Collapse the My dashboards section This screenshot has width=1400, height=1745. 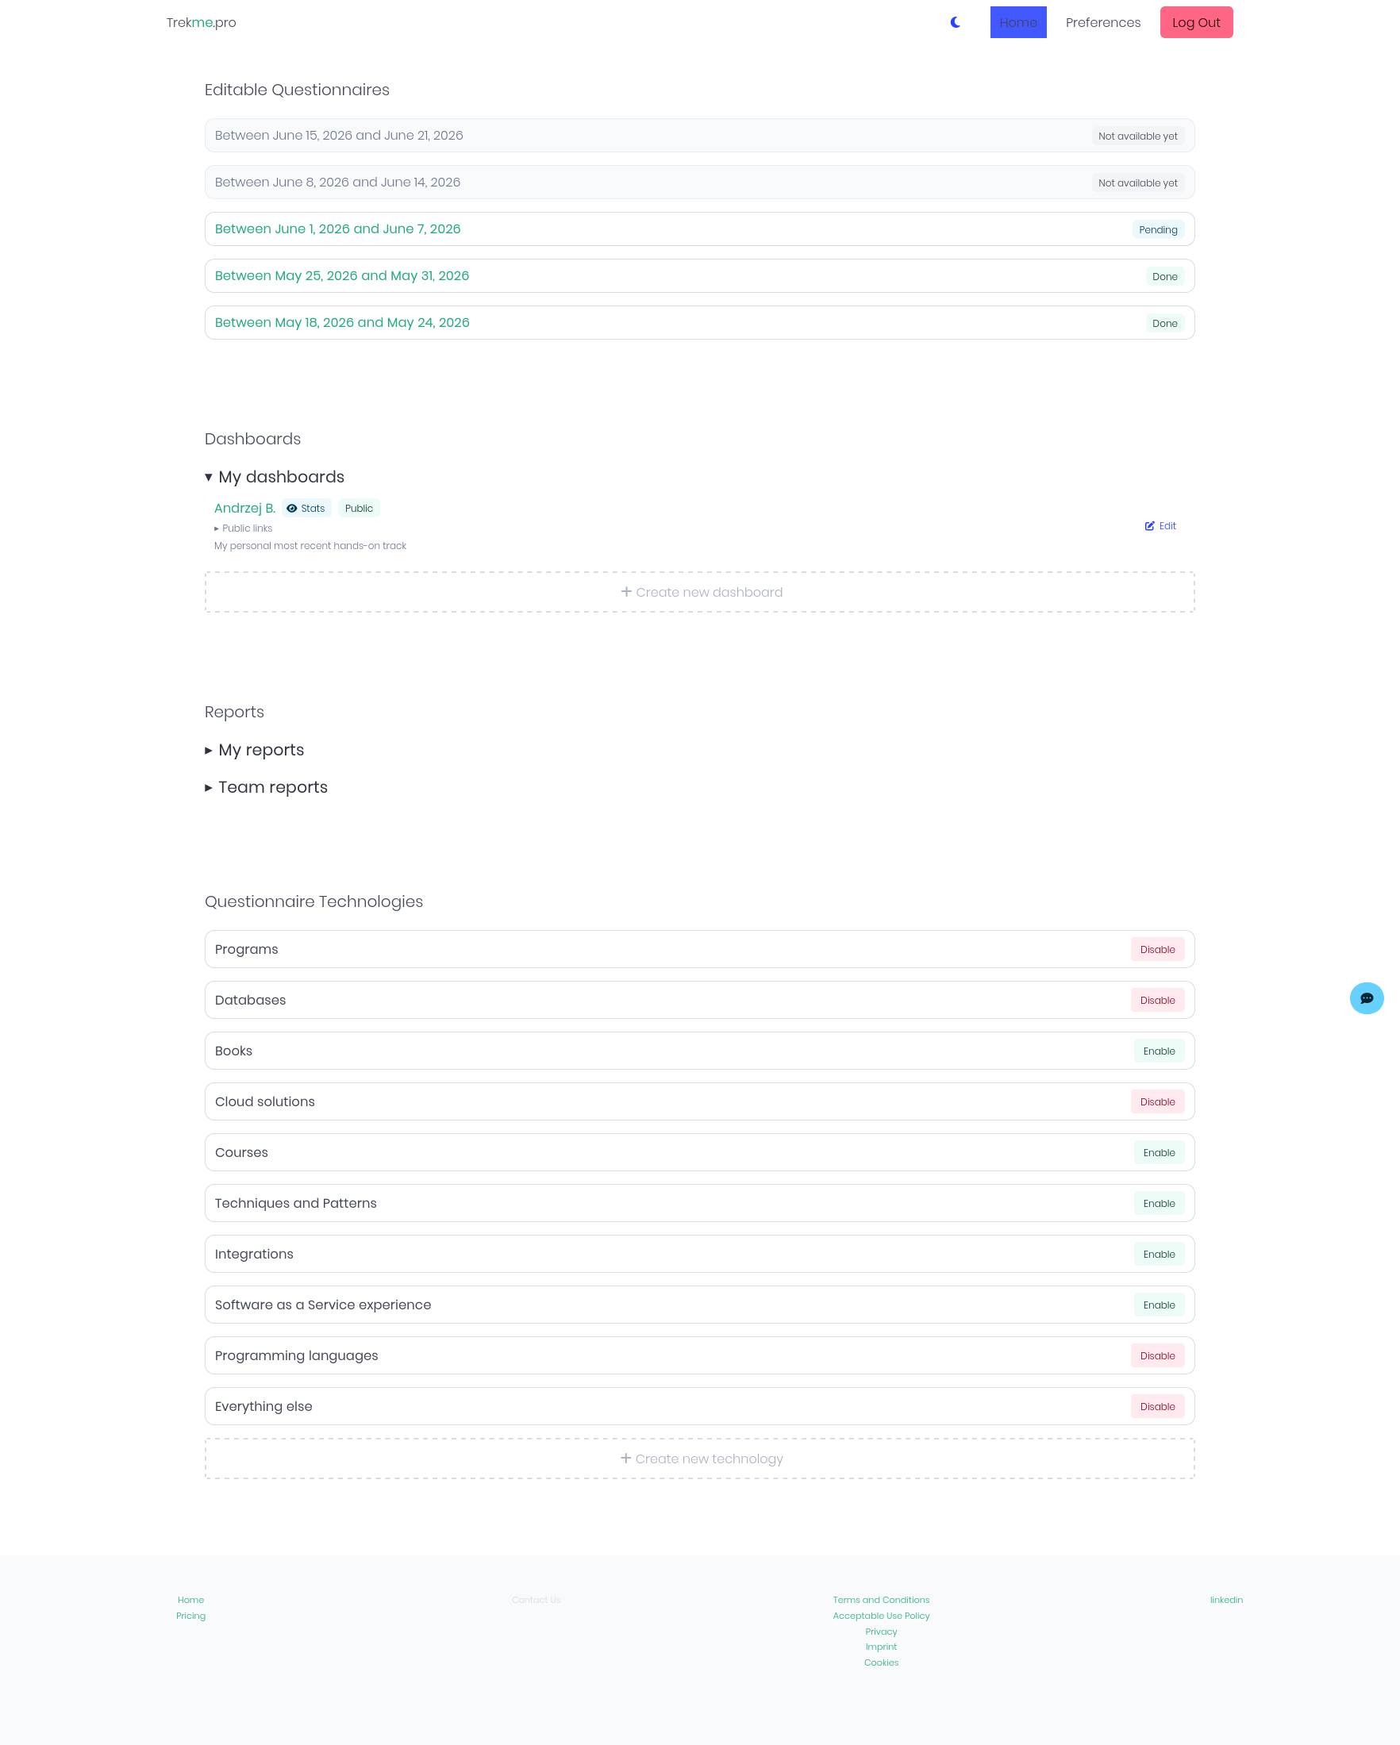click(275, 477)
